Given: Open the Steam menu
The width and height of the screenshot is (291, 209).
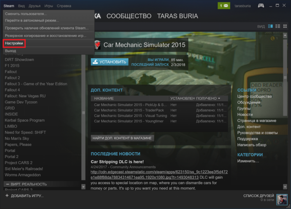Looking at the screenshot, I should (x=9, y=6).
